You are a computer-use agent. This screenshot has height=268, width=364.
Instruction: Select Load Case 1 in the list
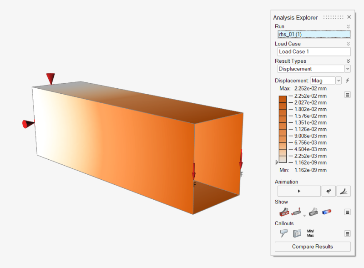(313, 51)
